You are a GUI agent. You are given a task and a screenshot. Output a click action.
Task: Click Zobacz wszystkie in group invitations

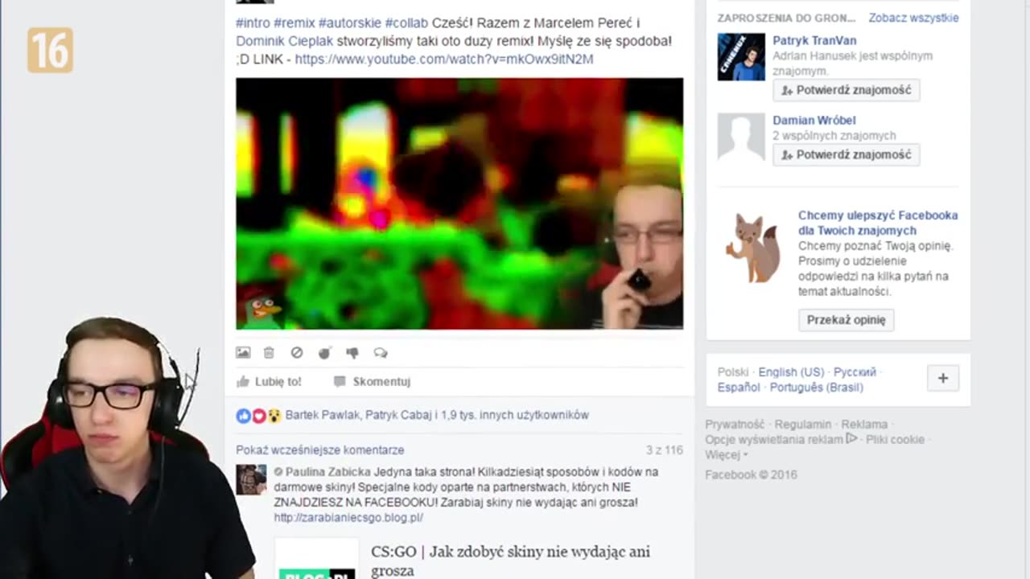pyautogui.click(x=913, y=18)
